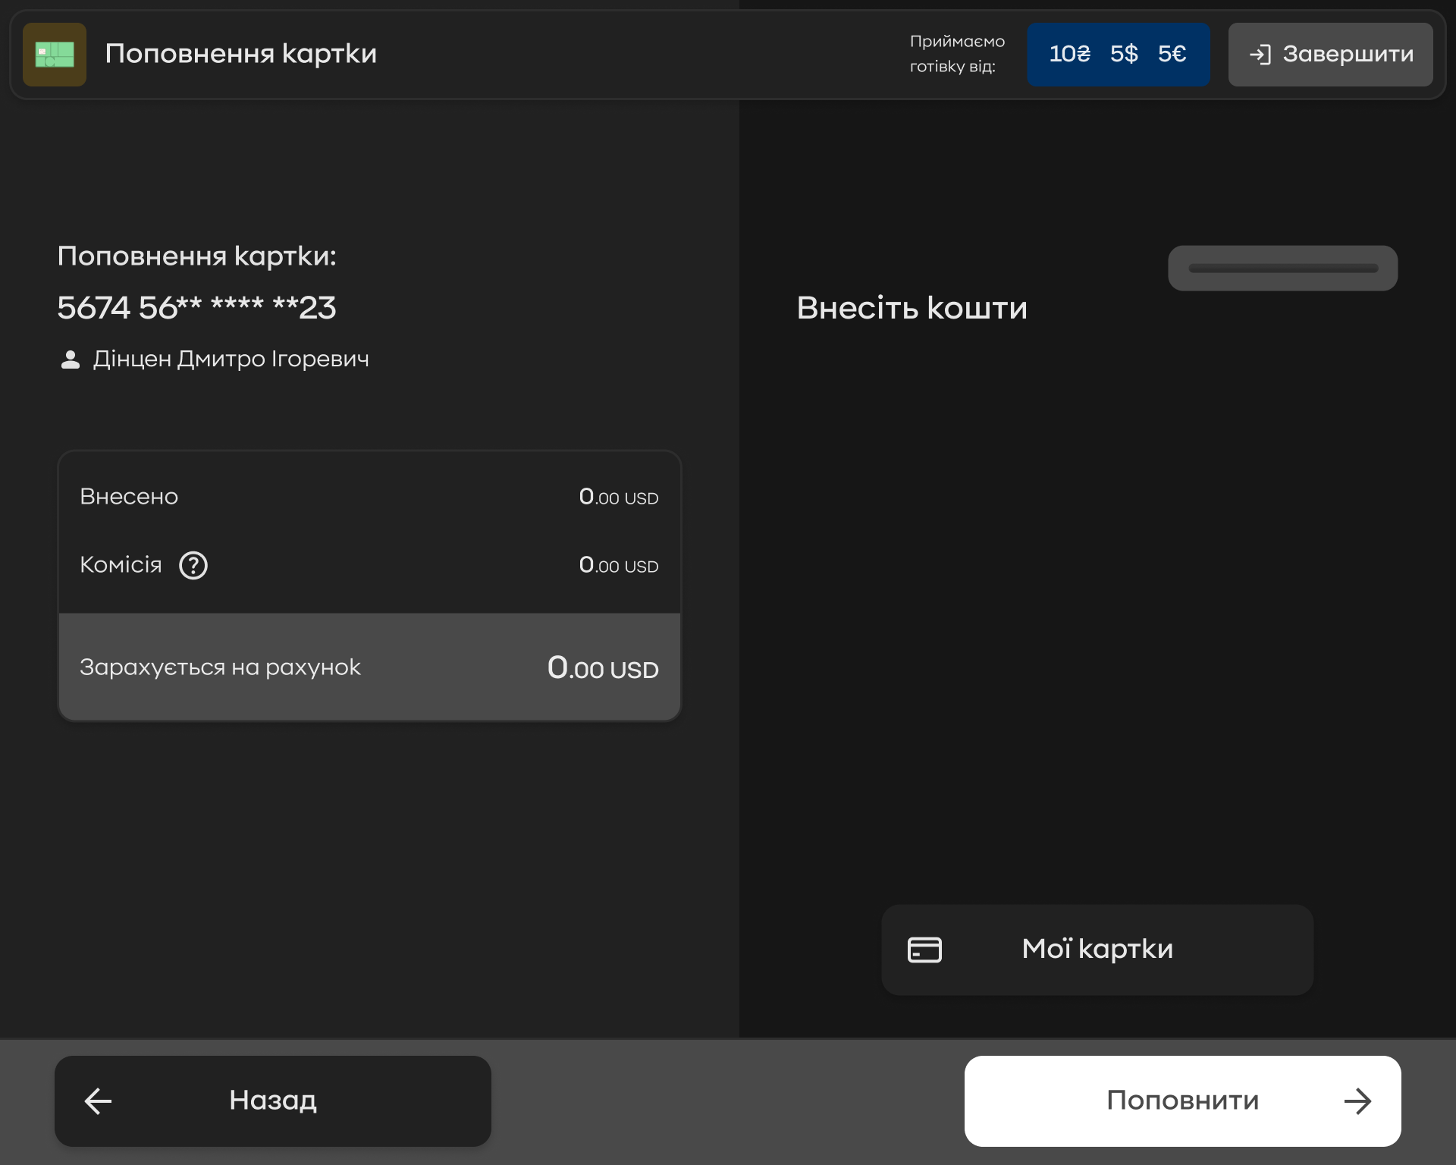The width and height of the screenshot is (1456, 1165).
Task: Open the commission help question-mark icon
Action: pyautogui.click(x=193, y=566)
